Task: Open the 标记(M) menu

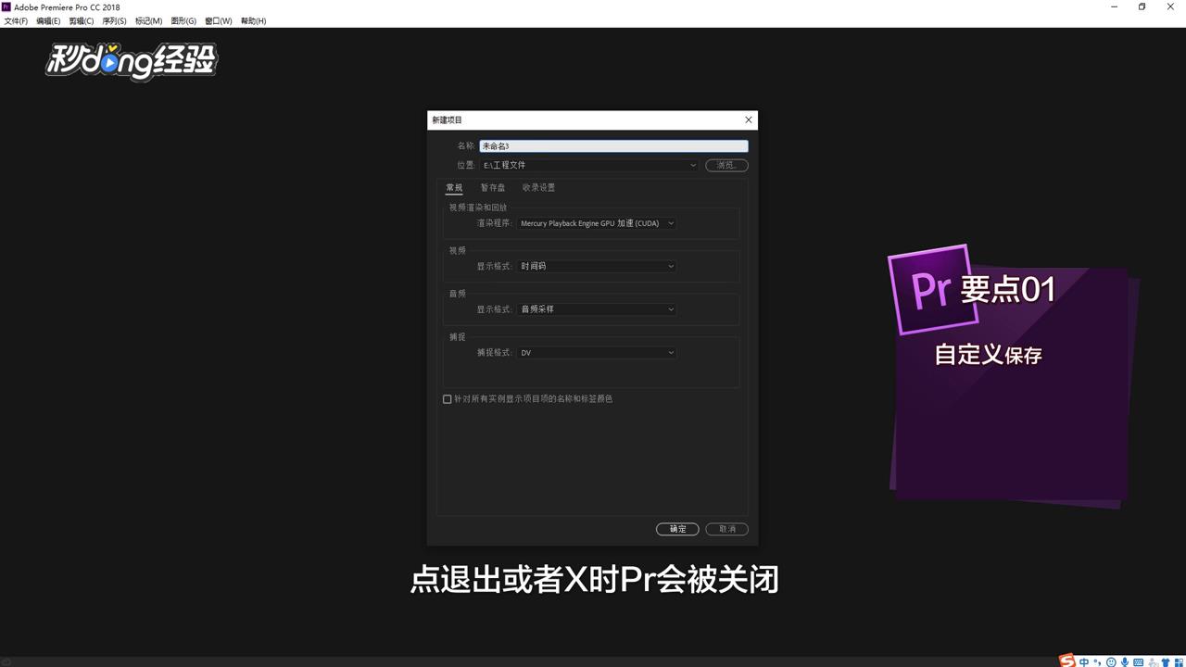Action: [x=148, y=20]
